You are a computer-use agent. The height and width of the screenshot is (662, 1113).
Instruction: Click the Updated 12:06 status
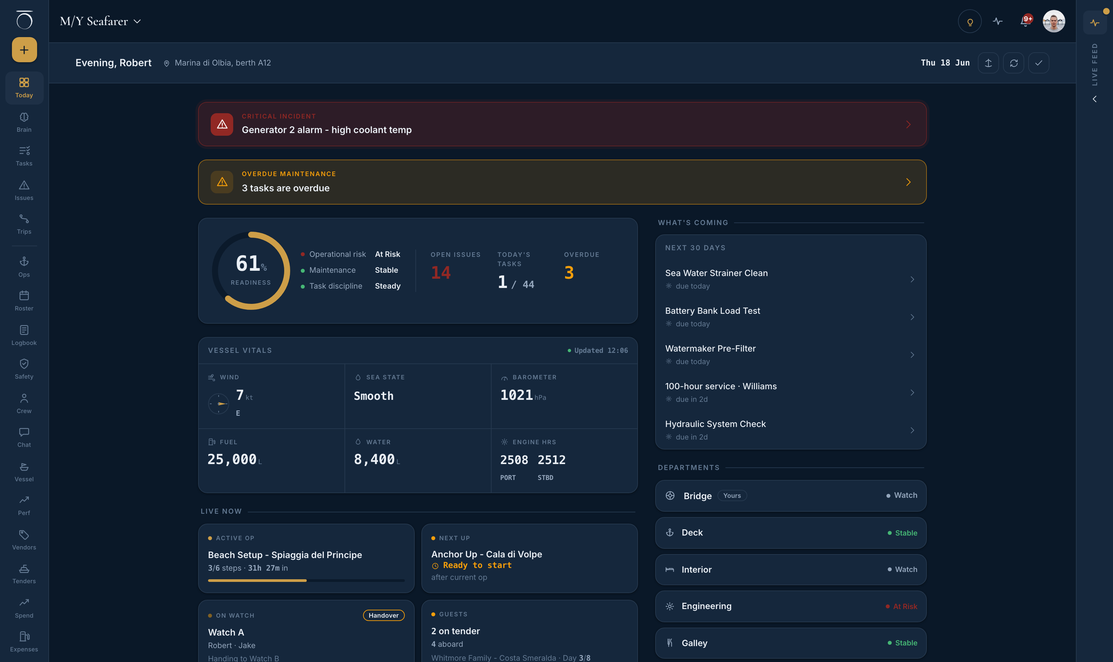pyautogui.click(x=598, y=350)
